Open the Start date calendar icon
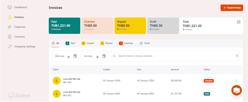This screenshot has height=102, width=248. 75,56
